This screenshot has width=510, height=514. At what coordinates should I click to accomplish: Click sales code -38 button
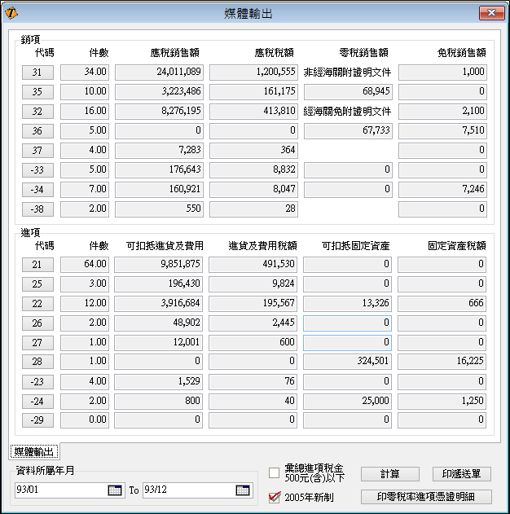coord(37,209)
